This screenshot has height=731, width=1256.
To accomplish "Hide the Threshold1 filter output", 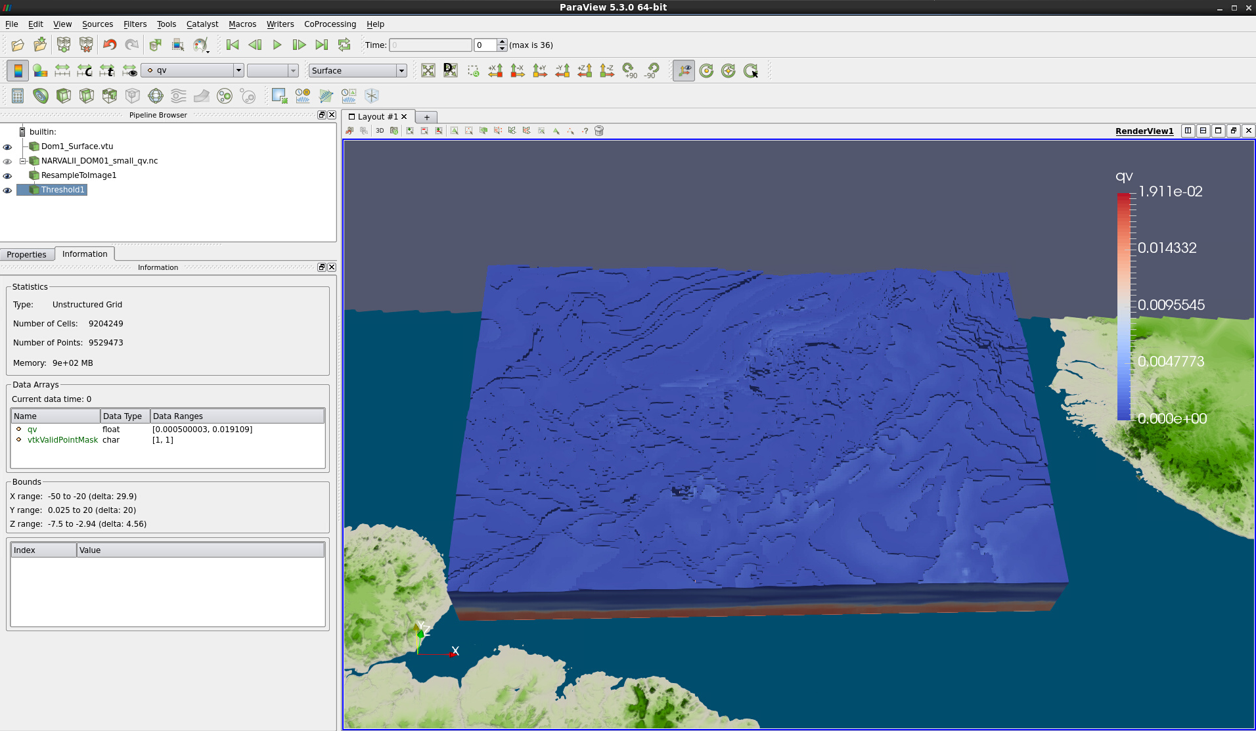I will pyautogui.click(x=7, y=190).
